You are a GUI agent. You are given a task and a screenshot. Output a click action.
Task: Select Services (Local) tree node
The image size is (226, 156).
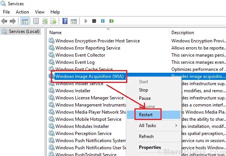21,31
